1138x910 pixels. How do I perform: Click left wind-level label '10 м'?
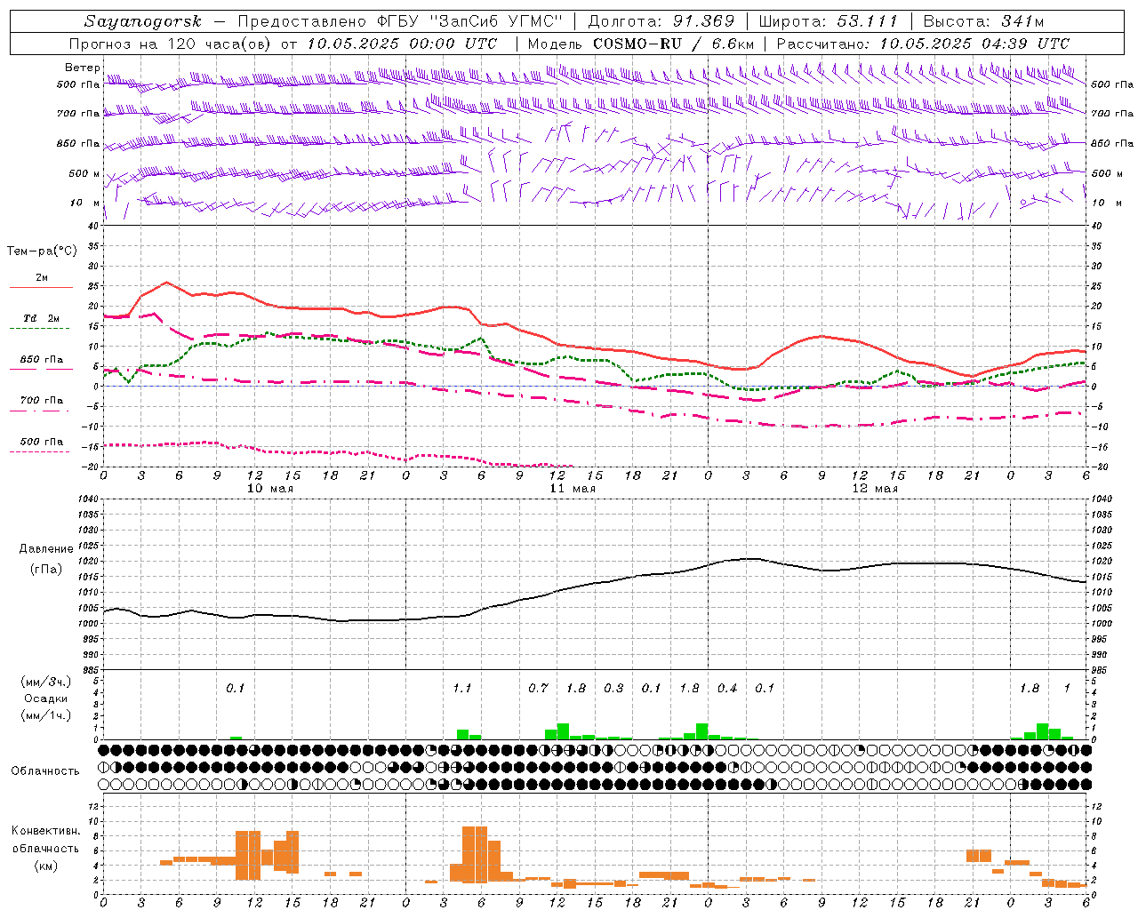[x=85, y=203]
